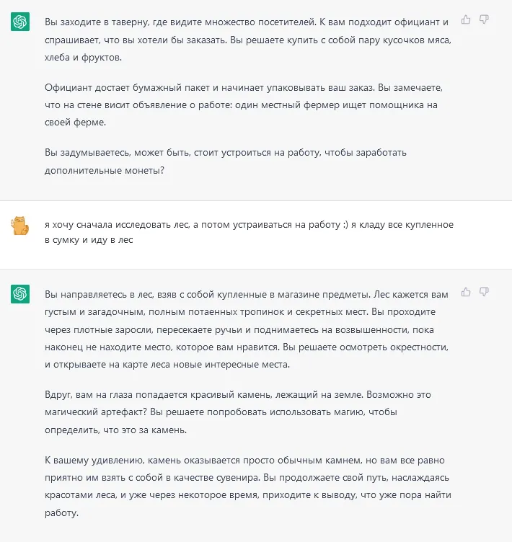Like the tavern response with thumbs up
The width and height of the screenshot is (512, 542).
pos(466,19)
